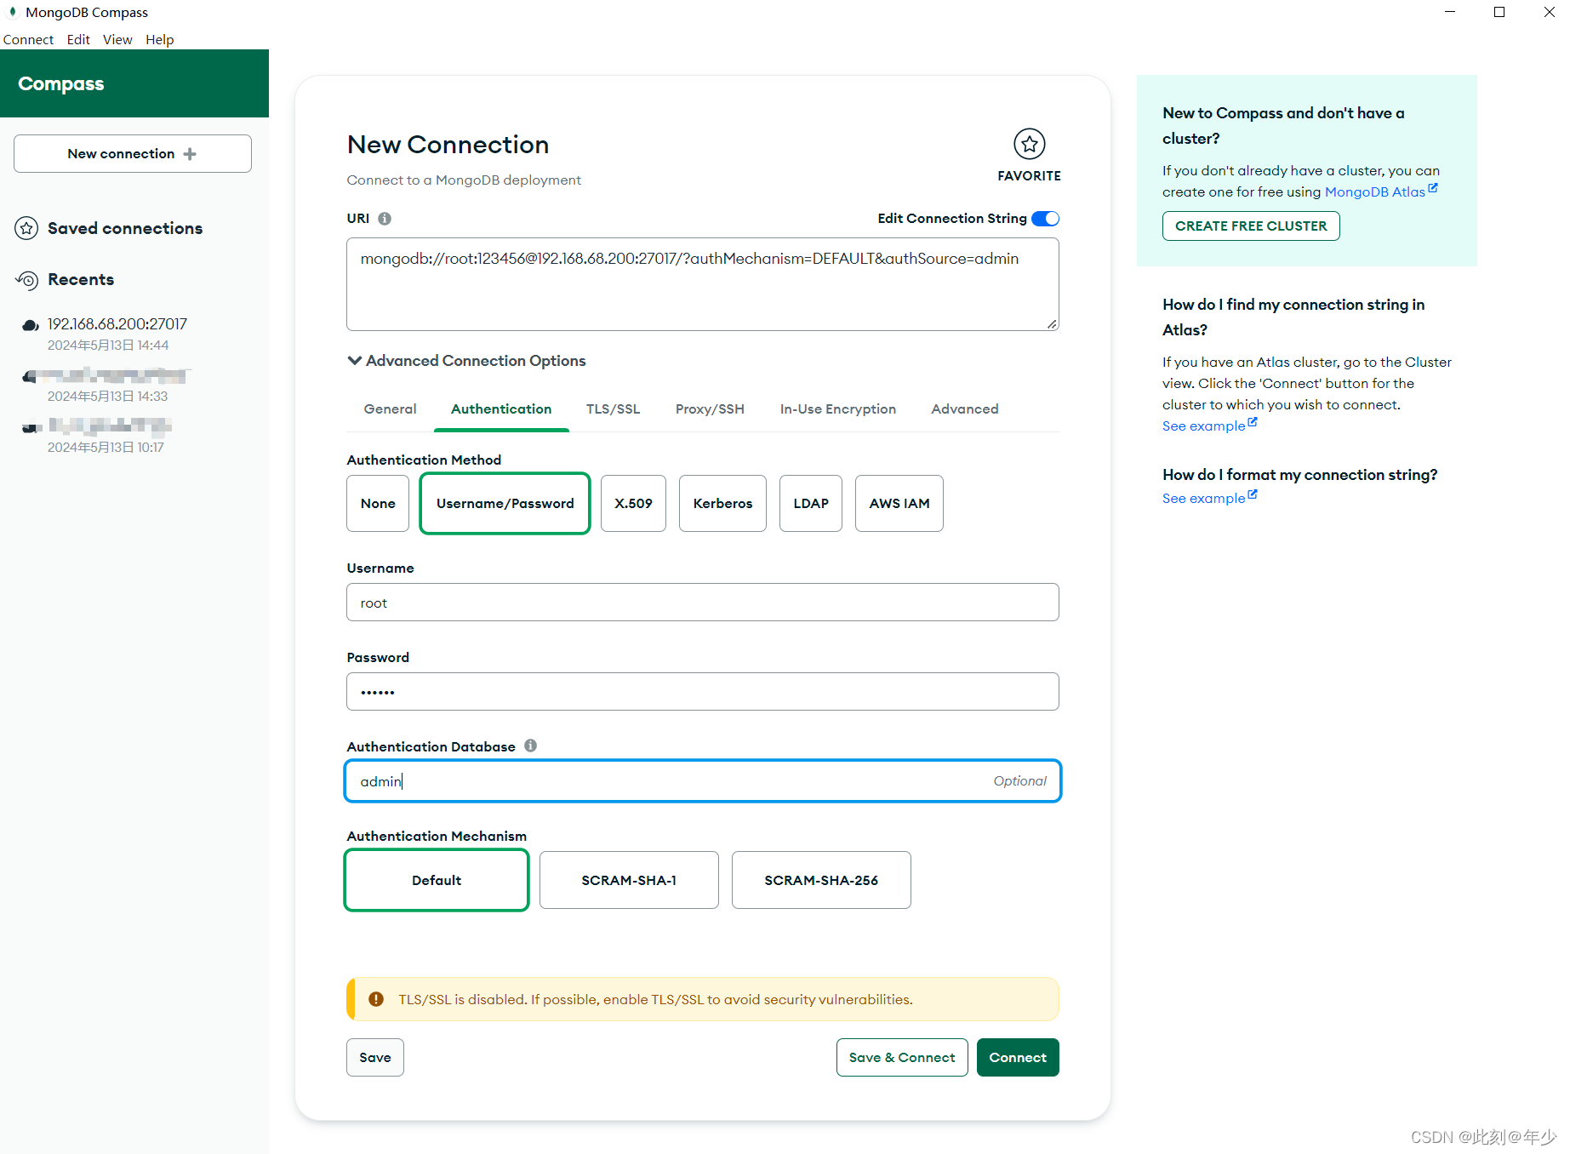The height and width of the screenshot is (1154, 1570).
Task: Choose SCRAM-SHA-256 authentication mechanism
Action: (821, 880)
